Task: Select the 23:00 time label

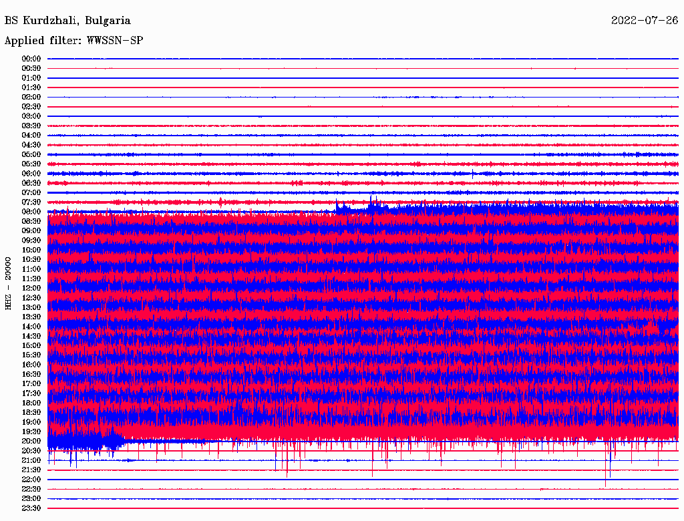Action: pyautogui.click(x=31, y=499)
